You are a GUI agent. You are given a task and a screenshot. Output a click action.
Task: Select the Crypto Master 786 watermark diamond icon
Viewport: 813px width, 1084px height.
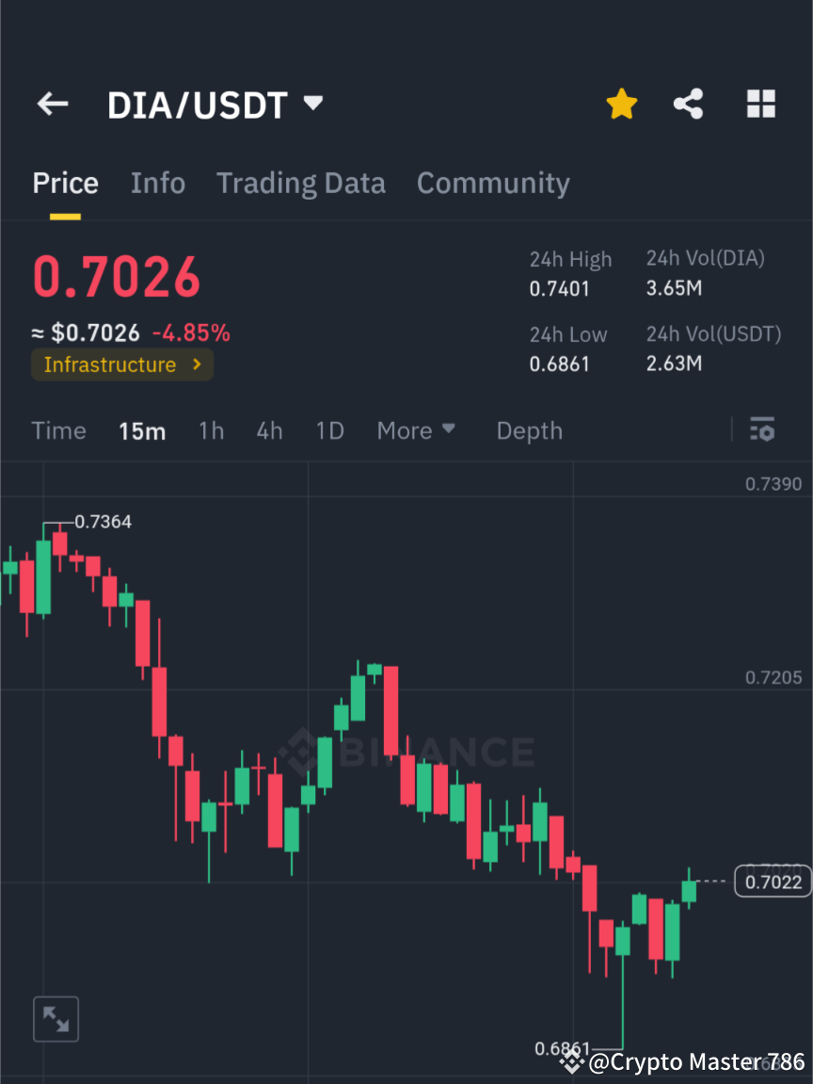(x=571, y=1062)
